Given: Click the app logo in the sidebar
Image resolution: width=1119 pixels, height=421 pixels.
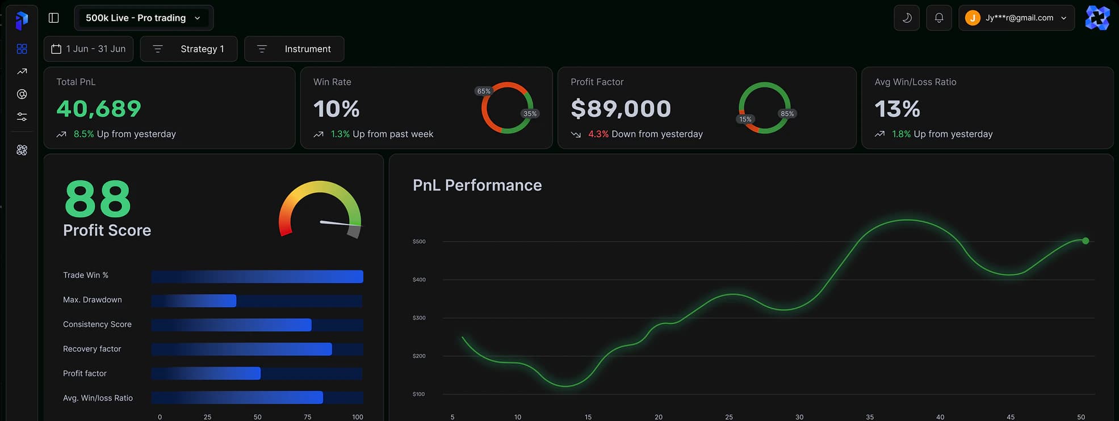Looking at the screenshot, I should (x=22, y=20).
